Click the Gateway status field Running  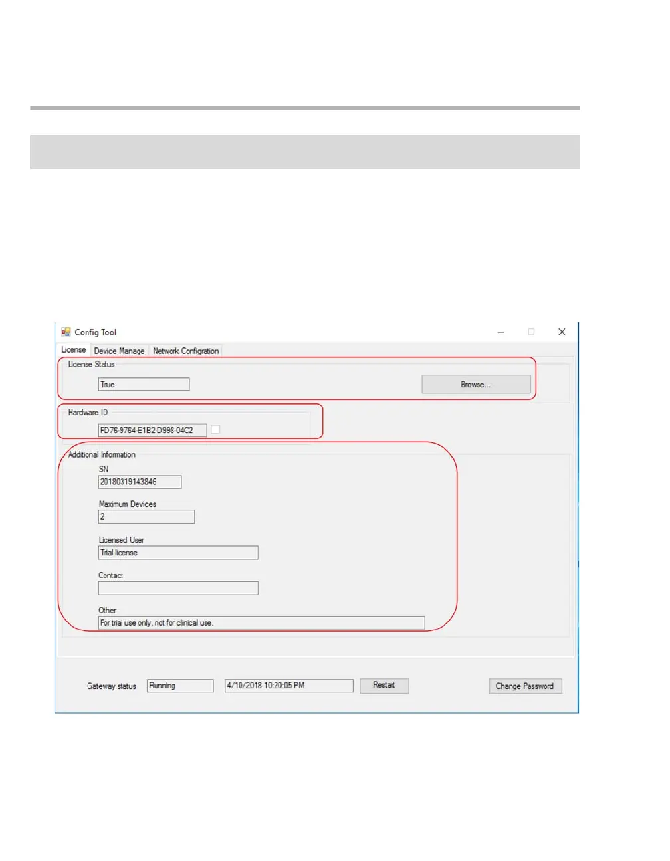[180, 686]
